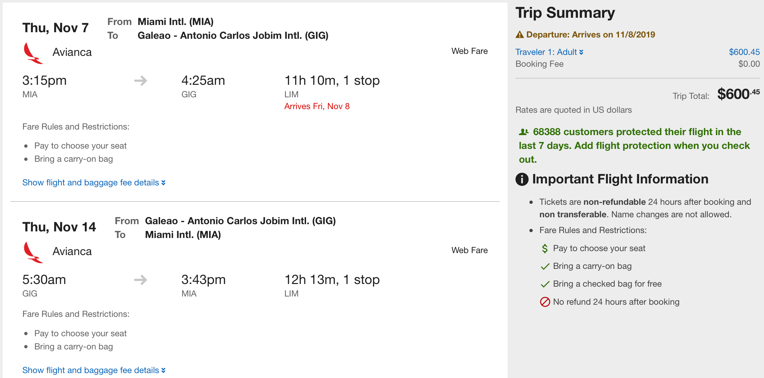Click the Departure: Arrives on 11/8/2019 warning
Viewport: 764px width, 378px height.
coord(590,35)
